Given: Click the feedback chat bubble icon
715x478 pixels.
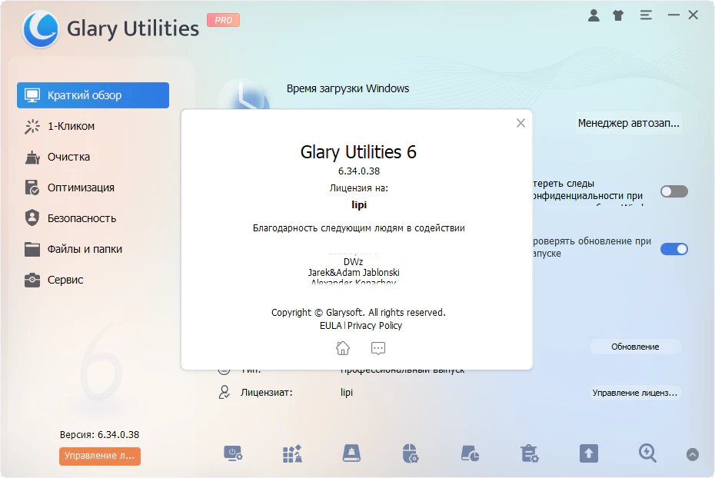Looking at the screenshot, I should [377, 348].
